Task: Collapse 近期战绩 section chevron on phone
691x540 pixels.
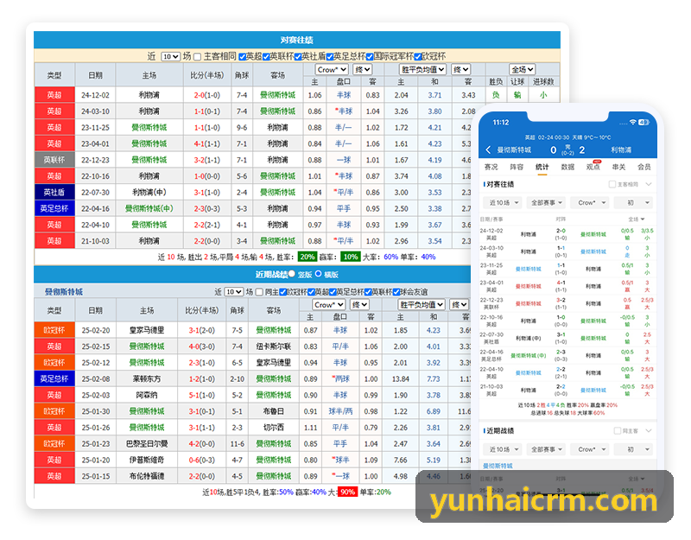Action: [x=649, y=430]
